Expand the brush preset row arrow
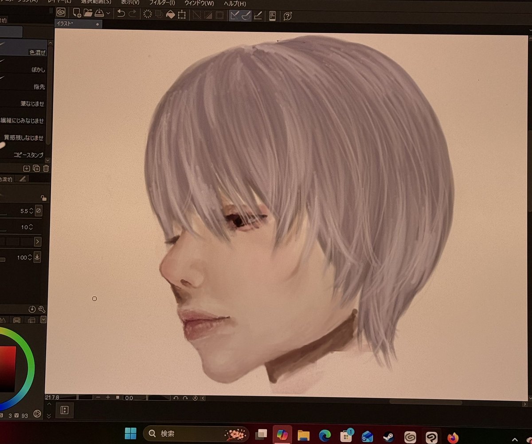The height and width of the screenshot is (444, 532). pyautogui.click(x=37, y=242)
